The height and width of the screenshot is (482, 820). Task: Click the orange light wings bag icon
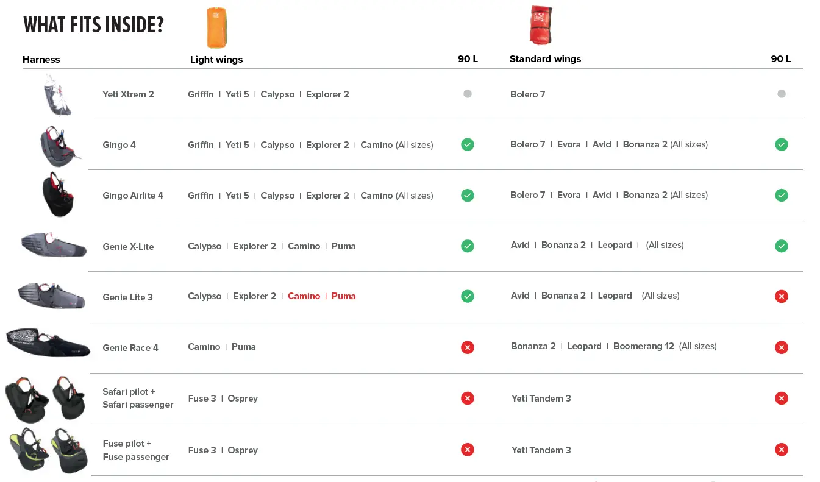tap(216, 27)
